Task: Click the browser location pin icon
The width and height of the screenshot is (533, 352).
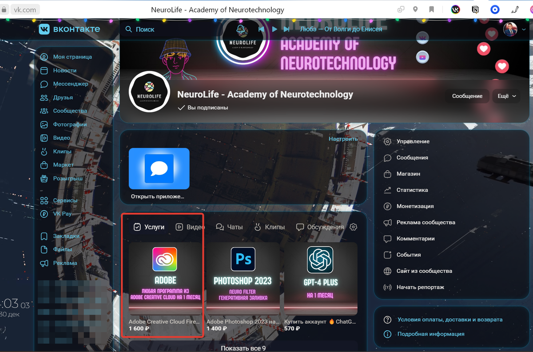Action: pos(415,9)
